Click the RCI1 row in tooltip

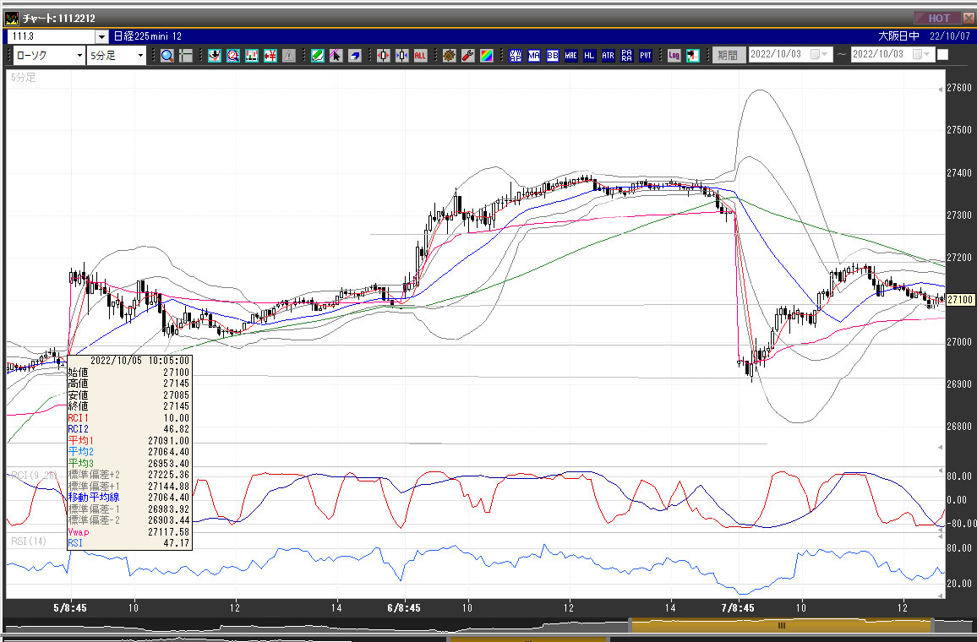(x=129, y=418)
